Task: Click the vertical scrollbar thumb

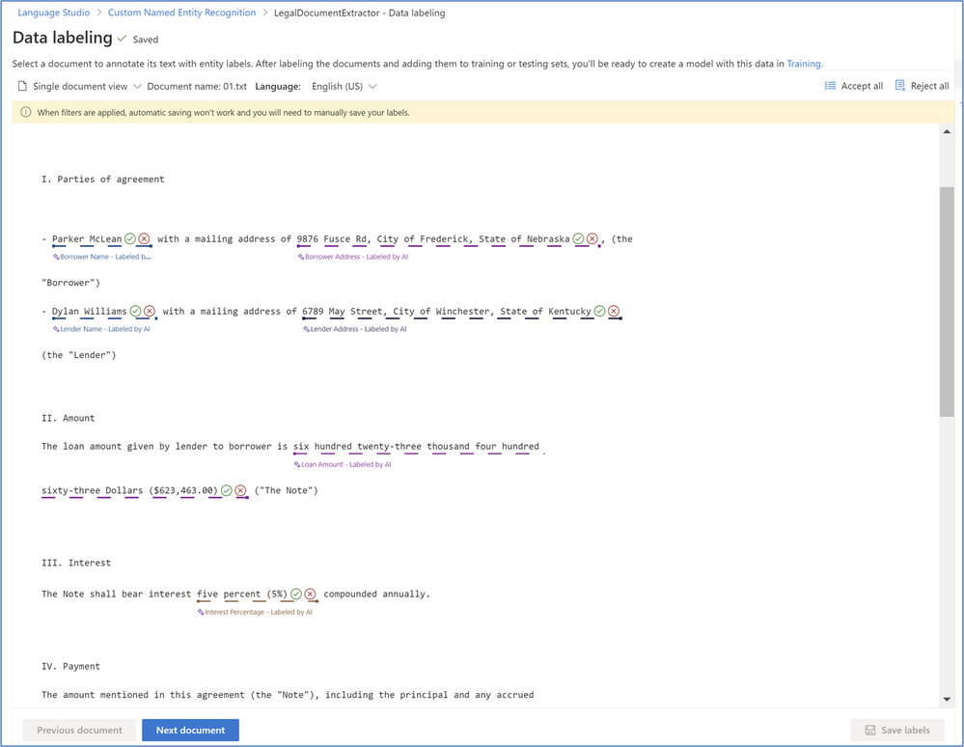Action: click(947, 301)
